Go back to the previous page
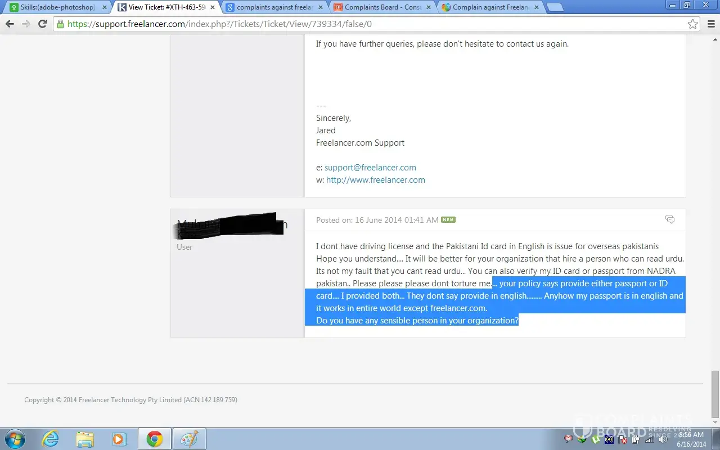The height and width of the screenshot is (450, 720). (10, 24)
